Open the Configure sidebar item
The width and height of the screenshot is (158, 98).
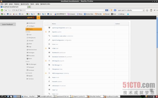coord(31,26)
